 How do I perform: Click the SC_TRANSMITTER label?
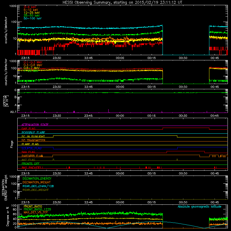tap(33, 140)
